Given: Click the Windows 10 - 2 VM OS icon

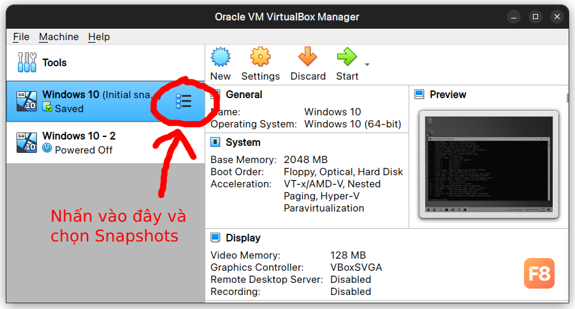Looking at the screenshot, I should tap(27, 143).
